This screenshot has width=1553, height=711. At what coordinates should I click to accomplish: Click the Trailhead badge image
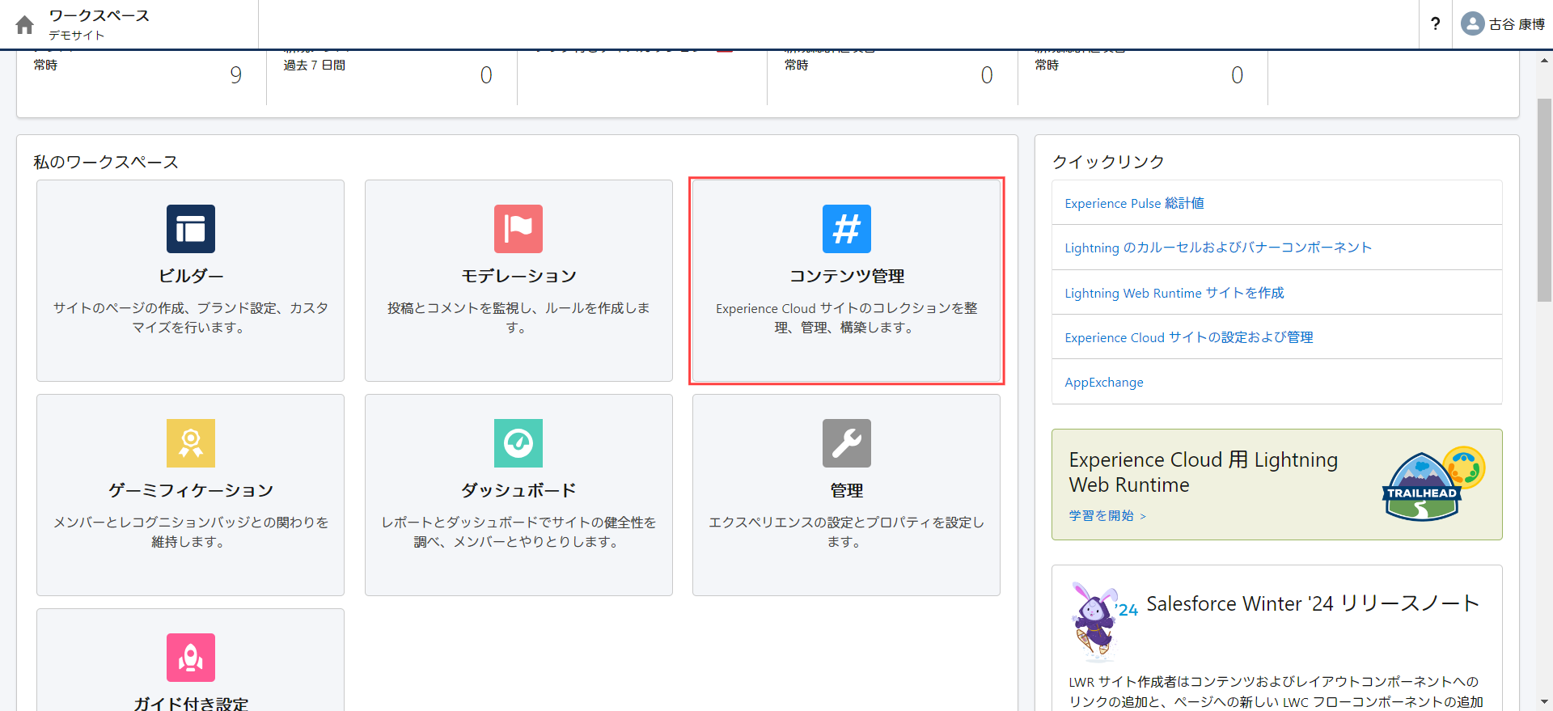1433,484
